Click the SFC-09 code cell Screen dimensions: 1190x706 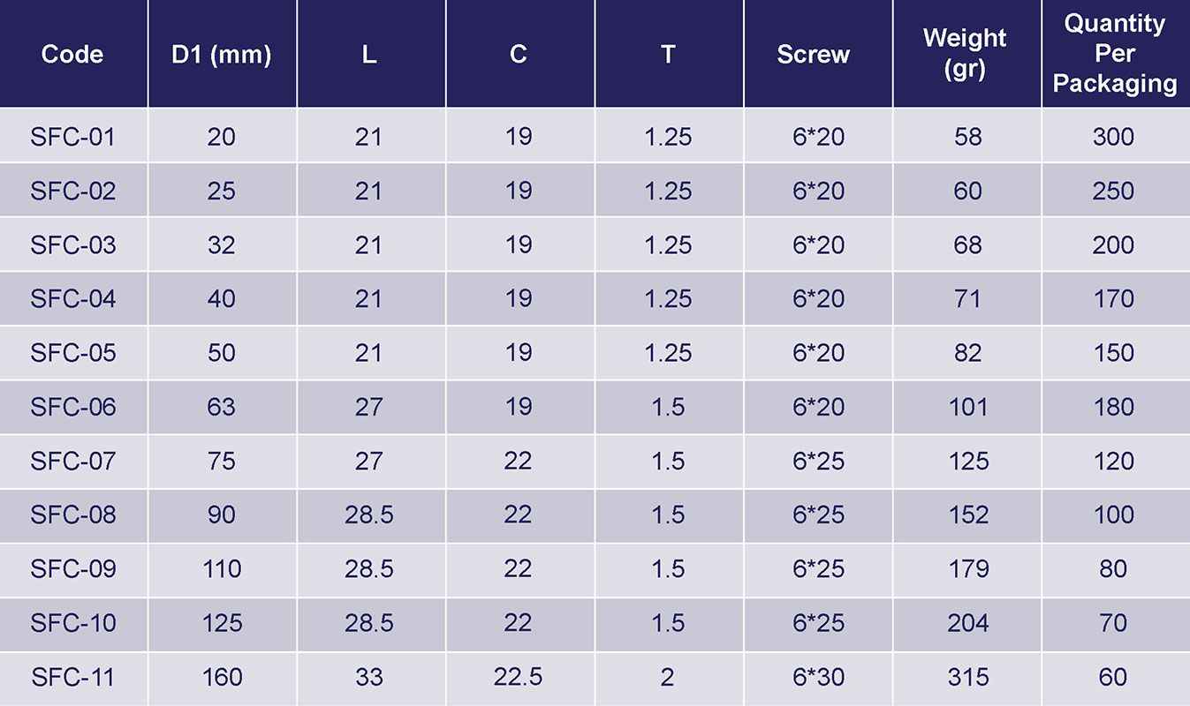pos(72,569)
